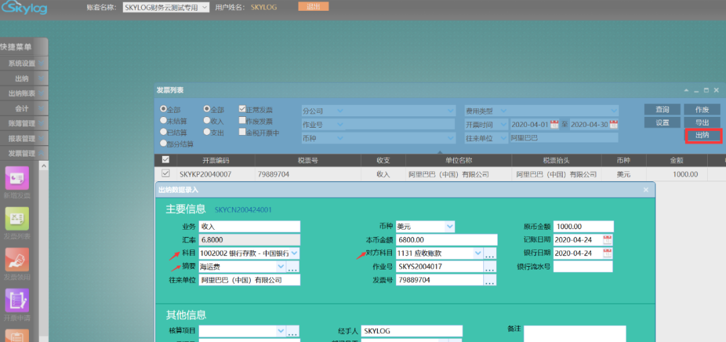The image size is (726, 342).
Task: Open the 新增发票 sidebar icon
Action: tap(17, 178)
